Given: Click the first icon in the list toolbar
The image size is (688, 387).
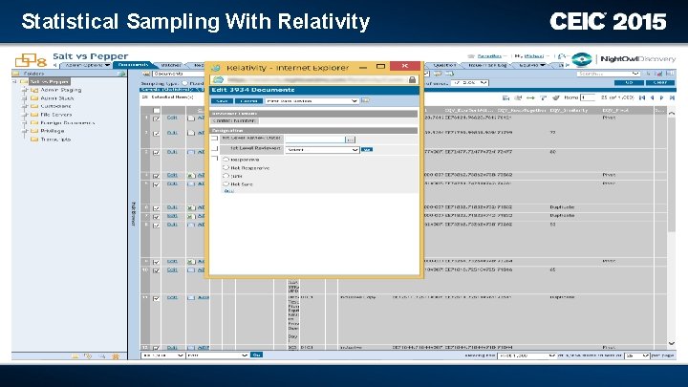Looking at the screenshot, I should tap(505, 97).
